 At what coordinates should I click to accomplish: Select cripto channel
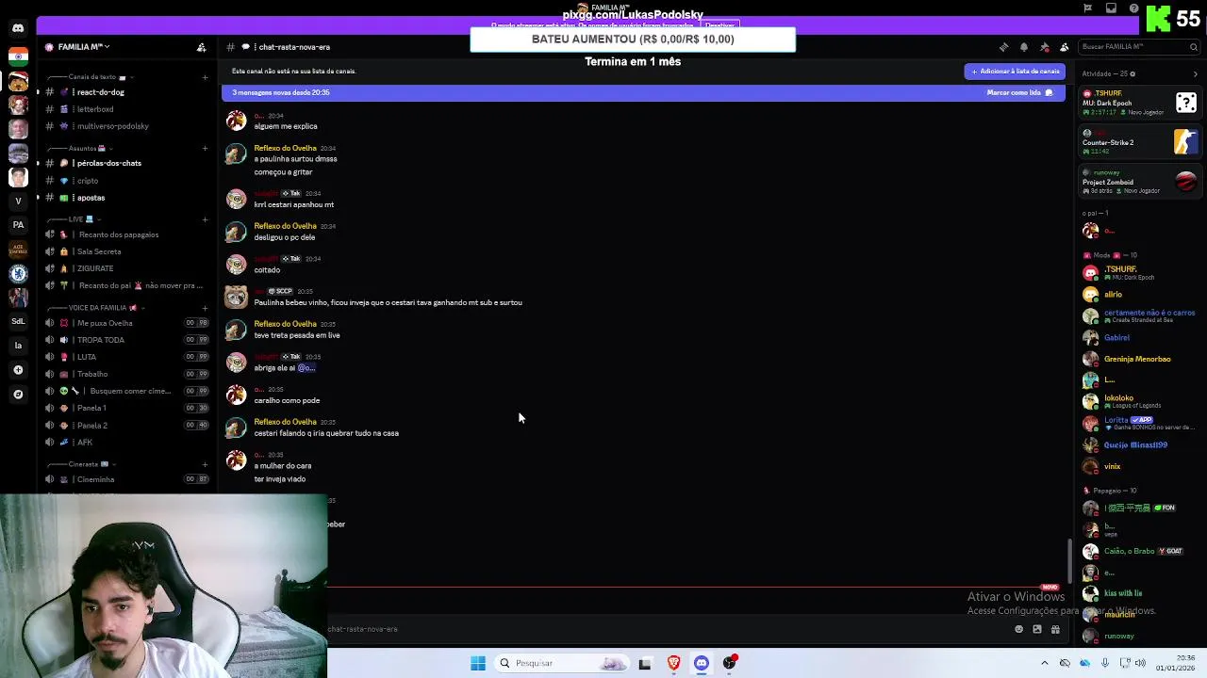tap(127, 181)
